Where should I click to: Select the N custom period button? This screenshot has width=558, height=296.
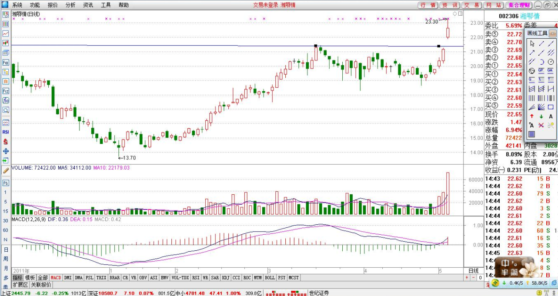pyautogui.click(x=6, y=239)
